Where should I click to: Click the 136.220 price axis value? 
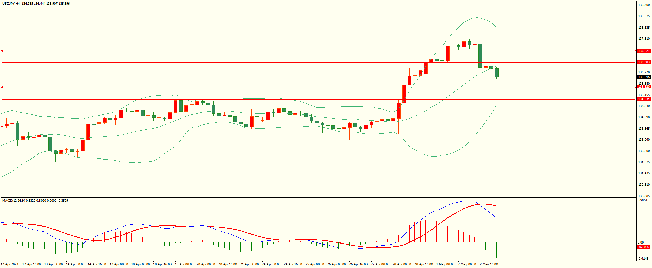click(644, 72)
